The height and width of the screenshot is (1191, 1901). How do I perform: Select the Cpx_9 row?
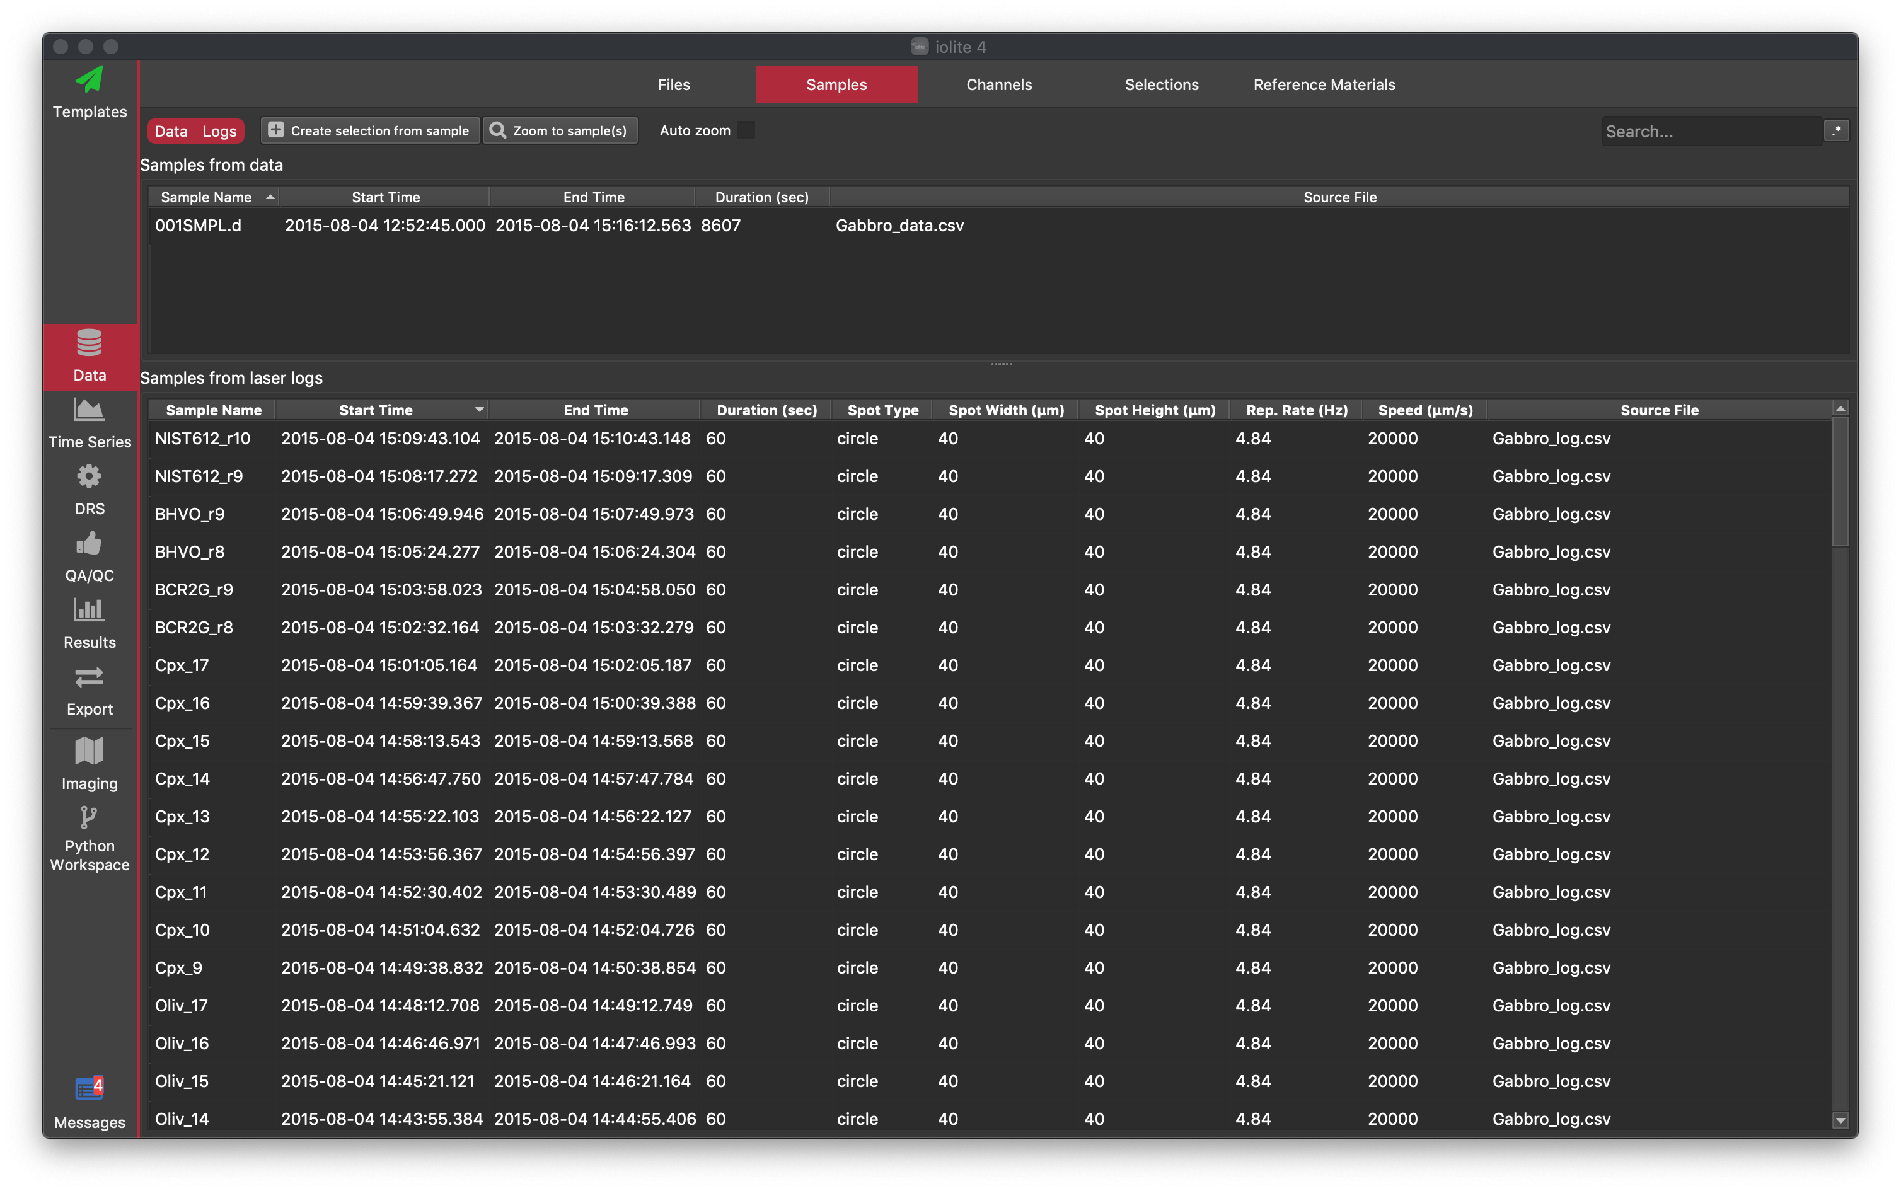pos(990,967)
